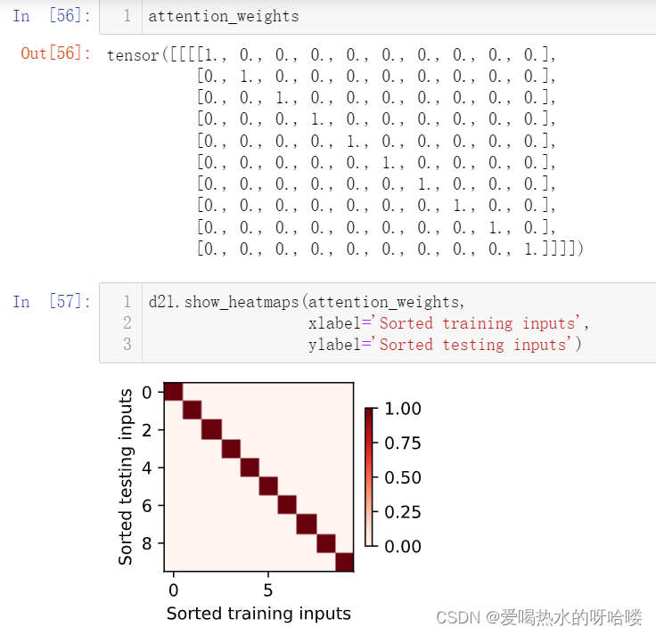Click the d2l.show_heatmaps(attention_weights, code line
The height and width of the screenshot is (635, 656).
click(x=307, y=302)
